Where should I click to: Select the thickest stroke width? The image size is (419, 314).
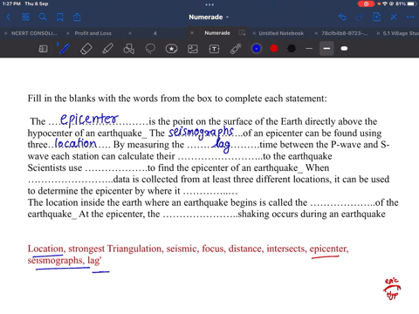click(x=344, y=49)
